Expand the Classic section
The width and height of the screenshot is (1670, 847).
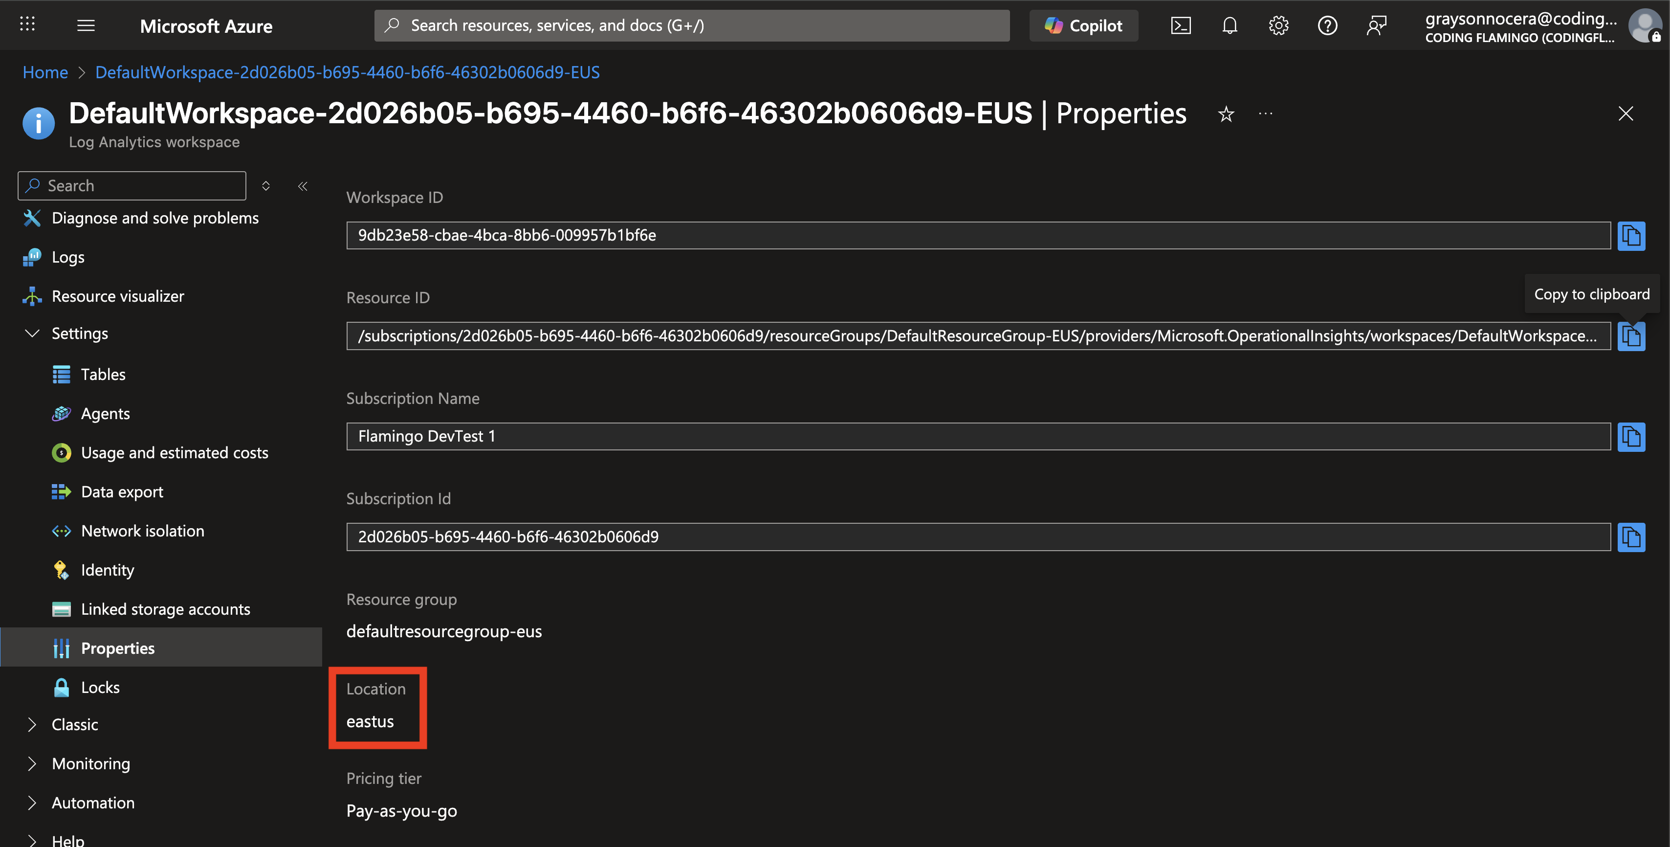32,724
